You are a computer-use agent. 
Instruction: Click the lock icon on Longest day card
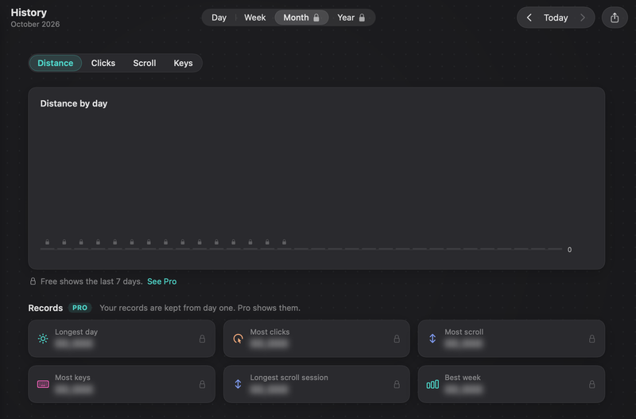[x=202, y=338]
